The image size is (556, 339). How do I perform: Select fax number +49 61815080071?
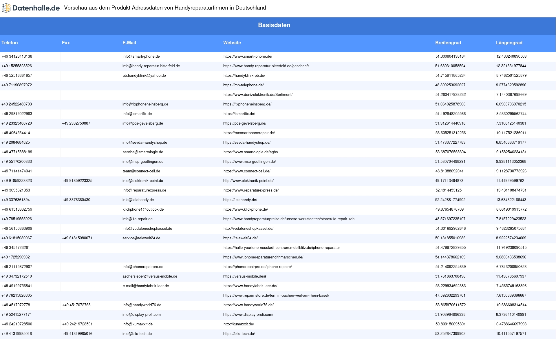coord(77,238)
